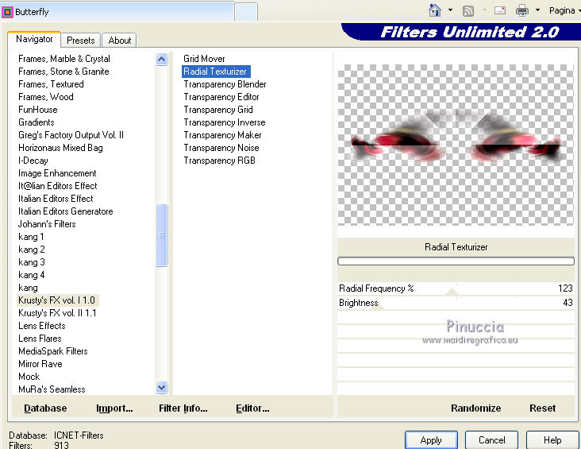
Task: Select Gradients category
Action: (37, 122)
